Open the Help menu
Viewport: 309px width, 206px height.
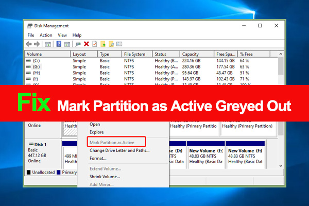(77, 36)
